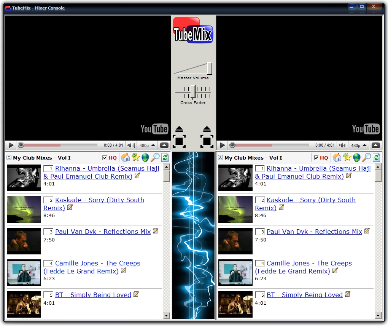Check track 1 box in left playlist
This screenshot has width=388, height=326.
click(x=48, y=168)
